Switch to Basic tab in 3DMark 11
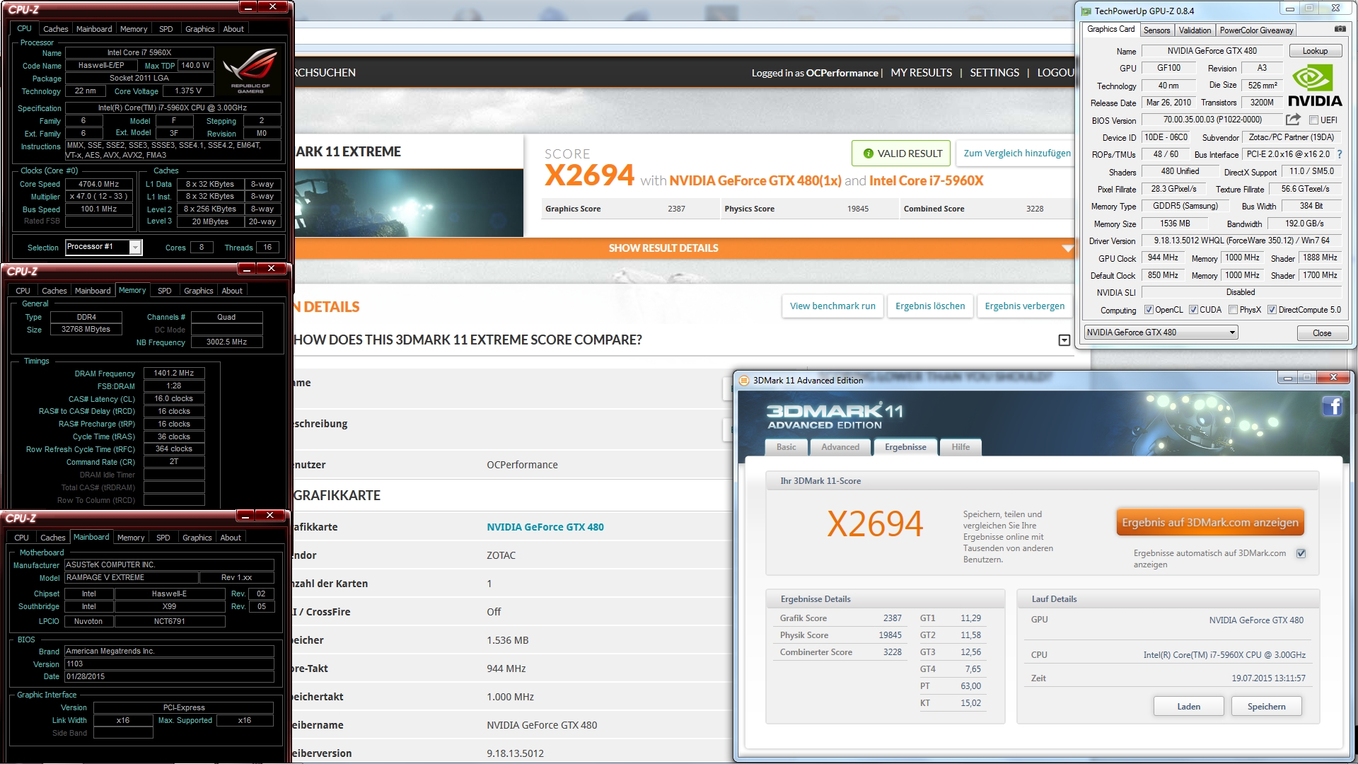This screenshot has width=1358, height=764. (x=786, y=447)
